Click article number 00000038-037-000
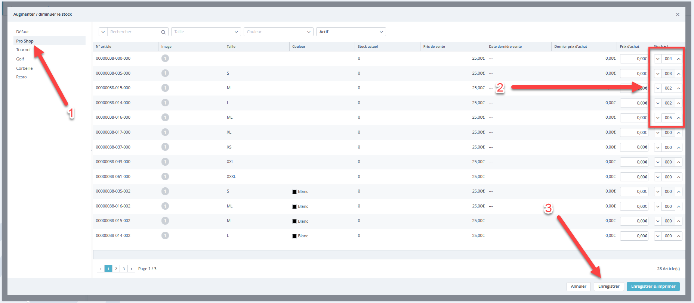This screenshot has height=303, width=694. pos(113,147)
